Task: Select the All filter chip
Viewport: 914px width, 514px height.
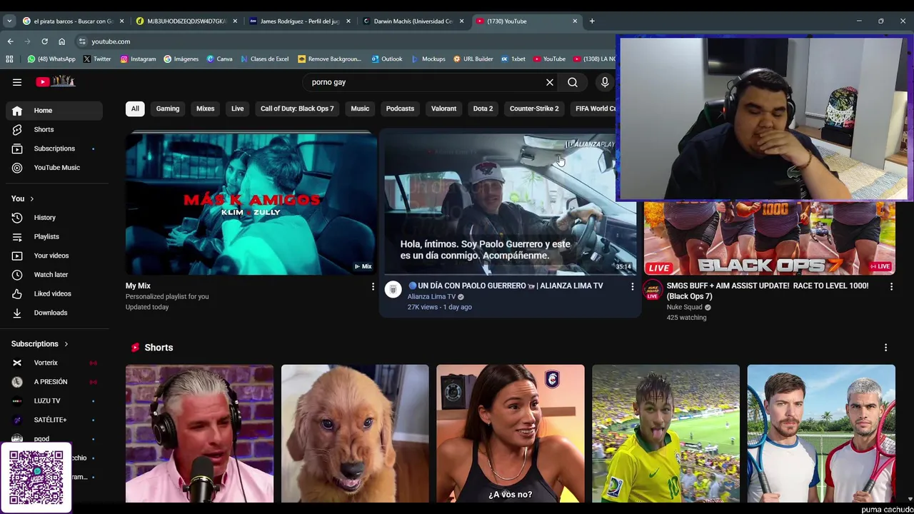Action: click(x=135, y=109)
